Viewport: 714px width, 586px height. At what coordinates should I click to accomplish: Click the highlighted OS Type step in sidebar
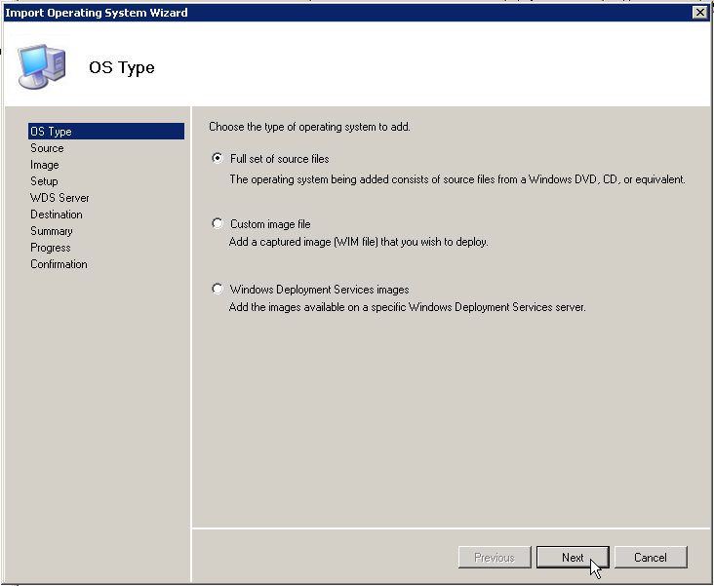tap(51, 132)
